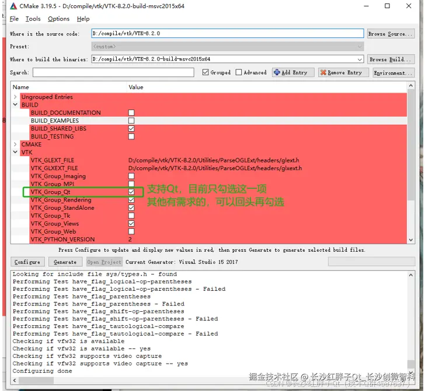425x391 pixels.
Task: Open the File menu
Action: point(14,19)
